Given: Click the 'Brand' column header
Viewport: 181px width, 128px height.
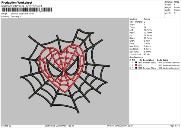Looking at the screenshot, I should click(x=166, y=60).
